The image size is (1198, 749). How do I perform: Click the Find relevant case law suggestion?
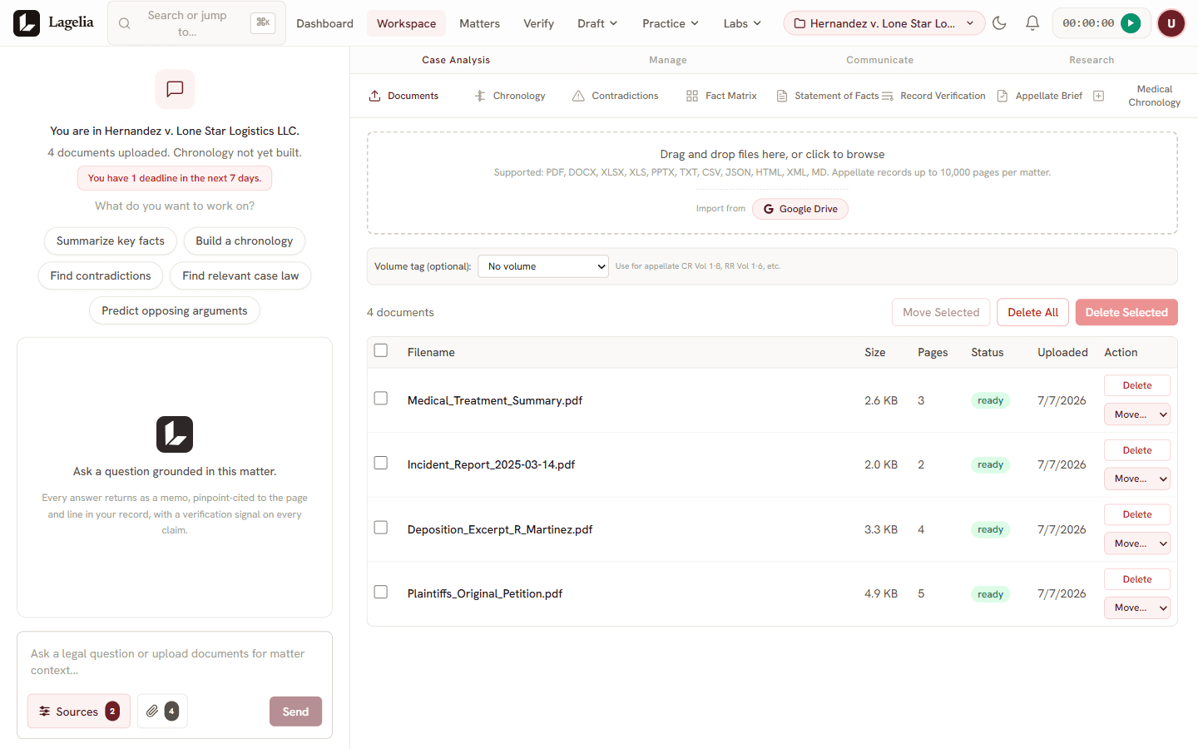coord(240,276)
